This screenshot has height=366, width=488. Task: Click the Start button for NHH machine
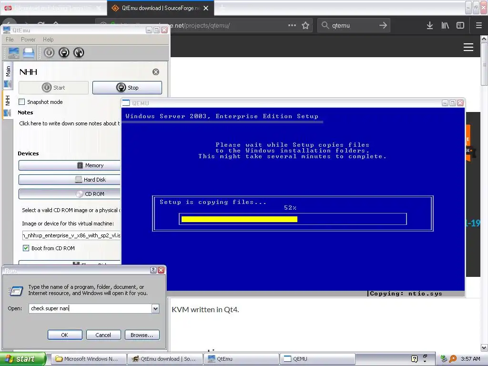point(53,88)
